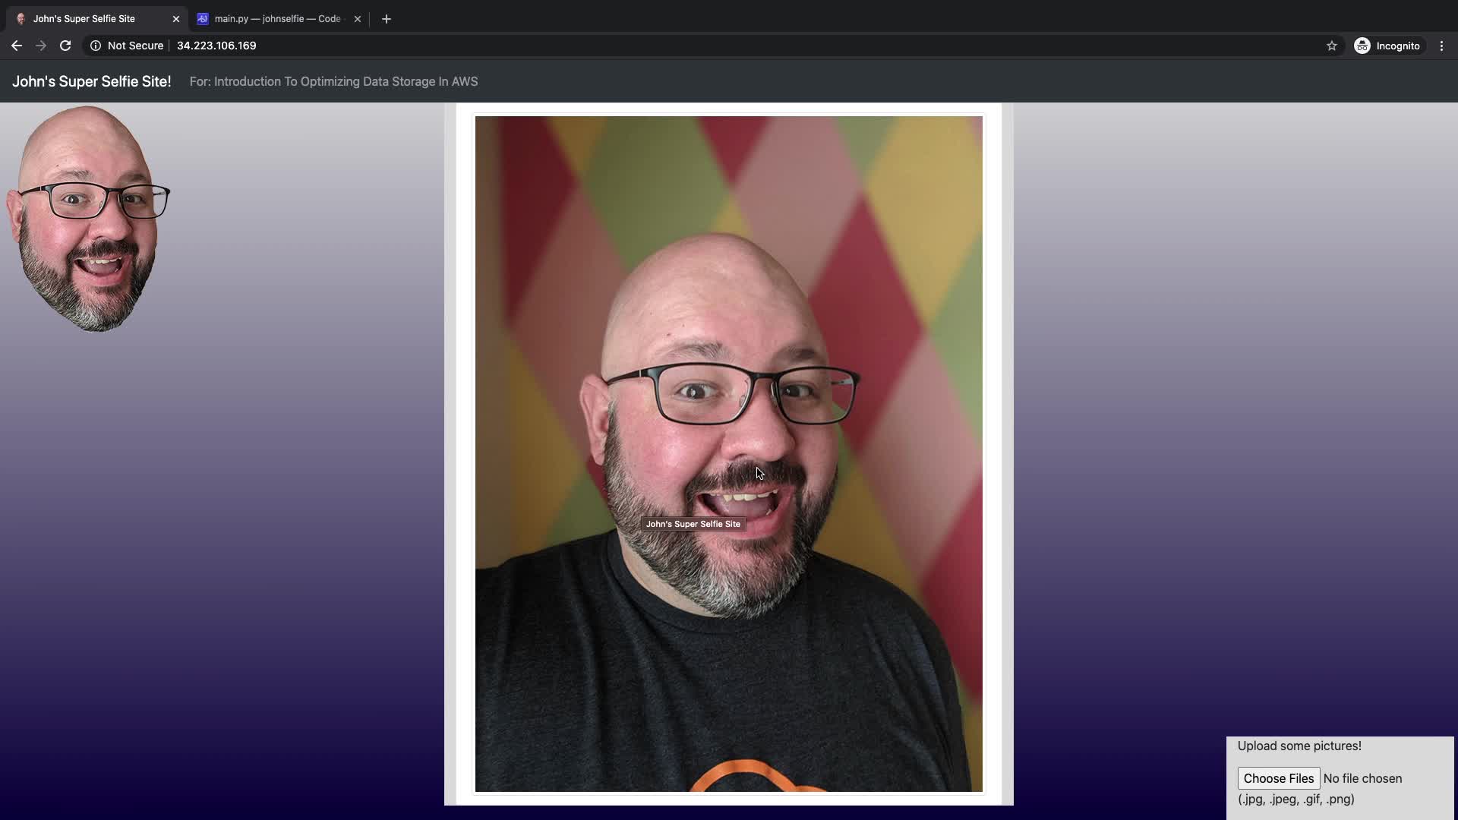1458x820 pixels.
Task: Reload the page with refresh icon
Action: [x=65, y=46]
